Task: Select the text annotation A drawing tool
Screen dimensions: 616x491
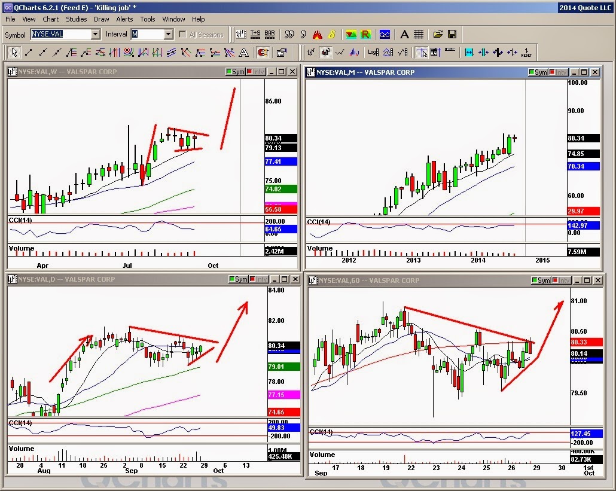Action: (x=243, y=52)
